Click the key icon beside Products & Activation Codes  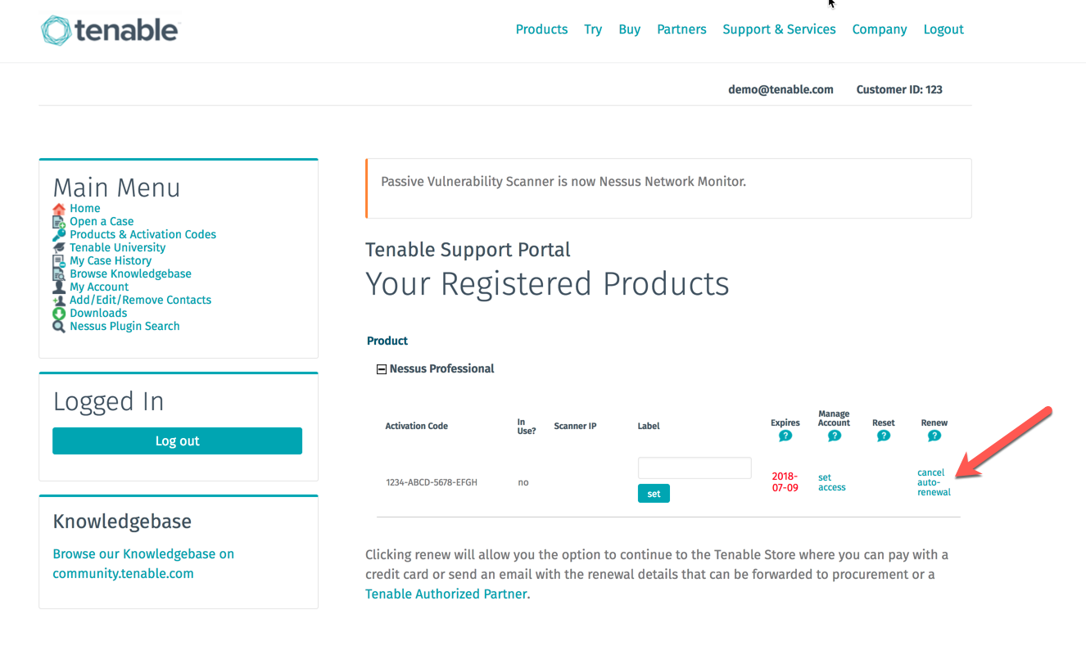[x=59, y=235]
